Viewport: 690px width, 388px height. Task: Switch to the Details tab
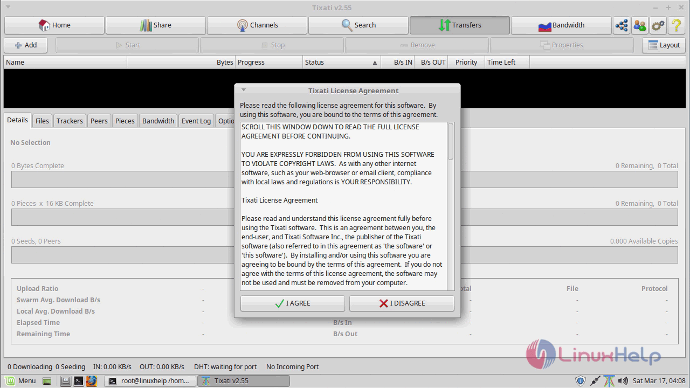[18, 120]
